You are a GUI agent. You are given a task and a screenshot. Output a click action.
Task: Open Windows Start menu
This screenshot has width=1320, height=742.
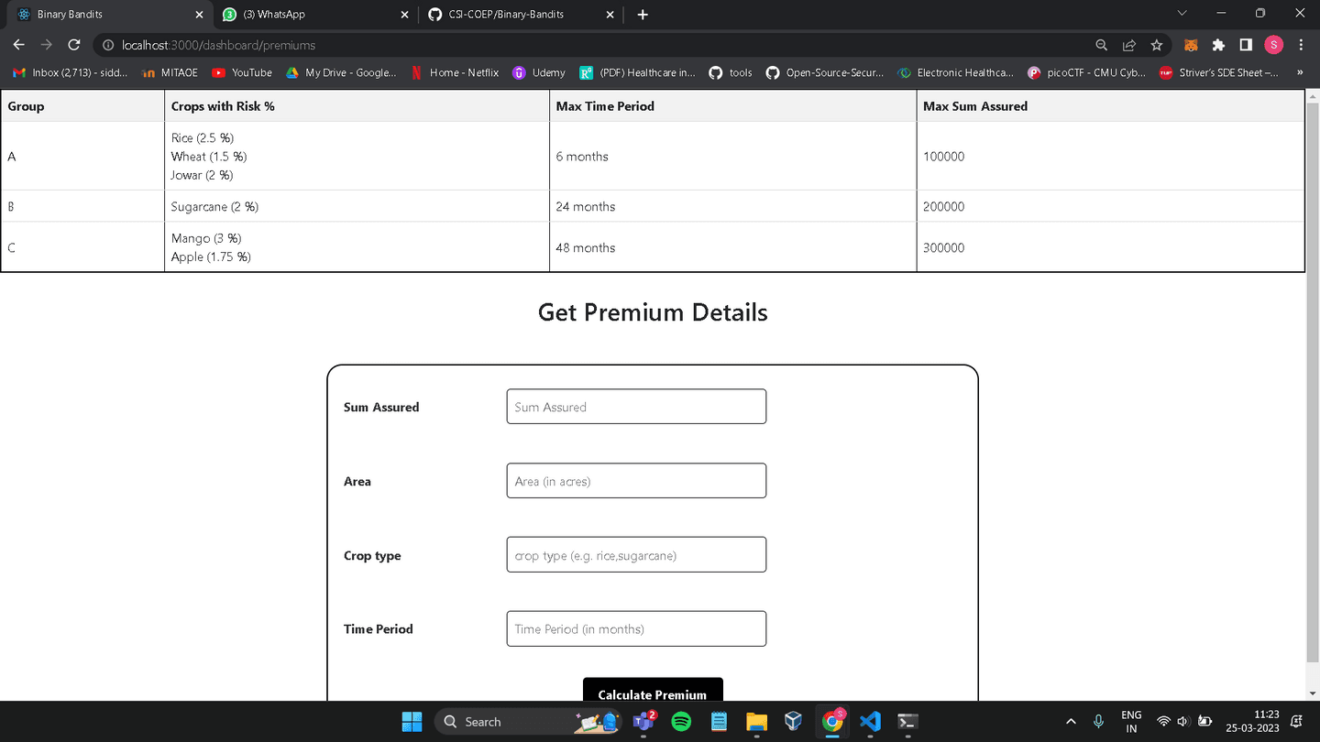412,722
